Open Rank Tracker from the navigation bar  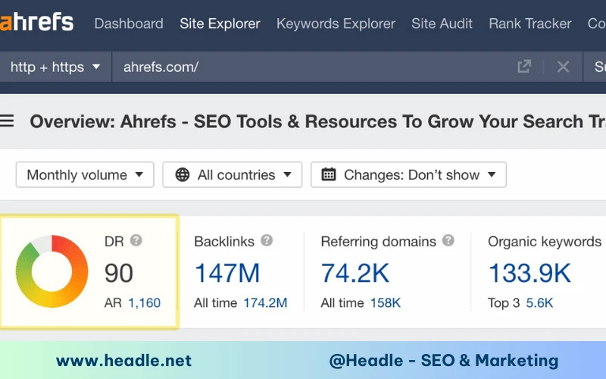529,23
